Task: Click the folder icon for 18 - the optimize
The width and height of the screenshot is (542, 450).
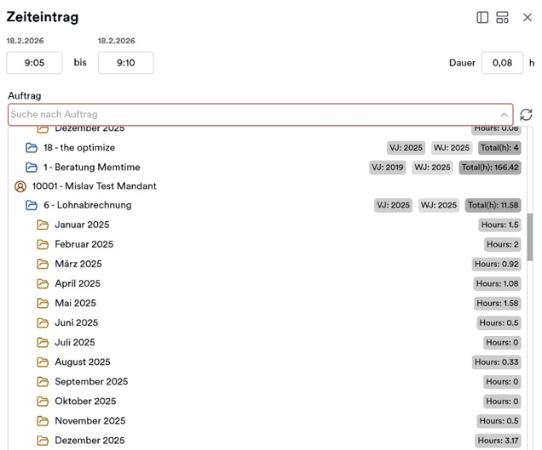Action: pyautogui.click(x=32, y=148)
